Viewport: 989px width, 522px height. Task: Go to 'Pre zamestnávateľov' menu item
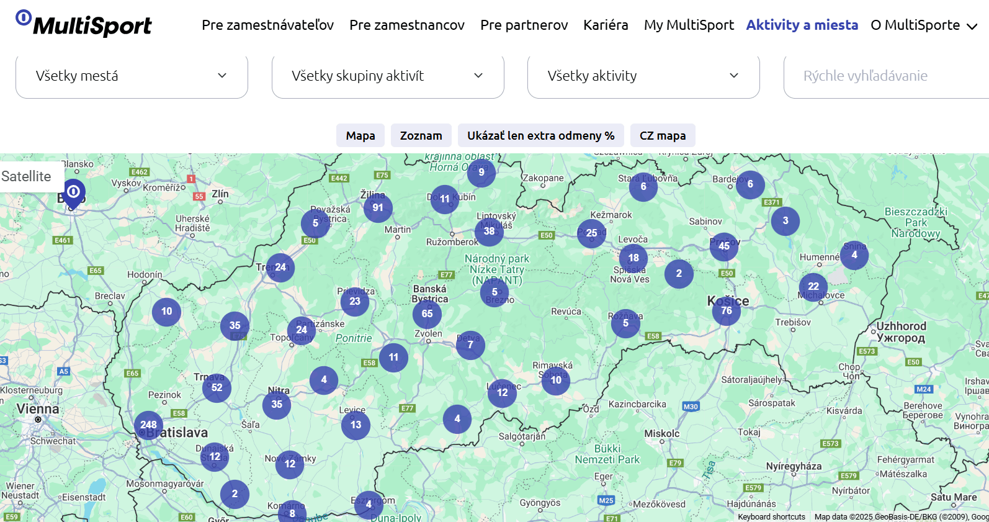267,25
